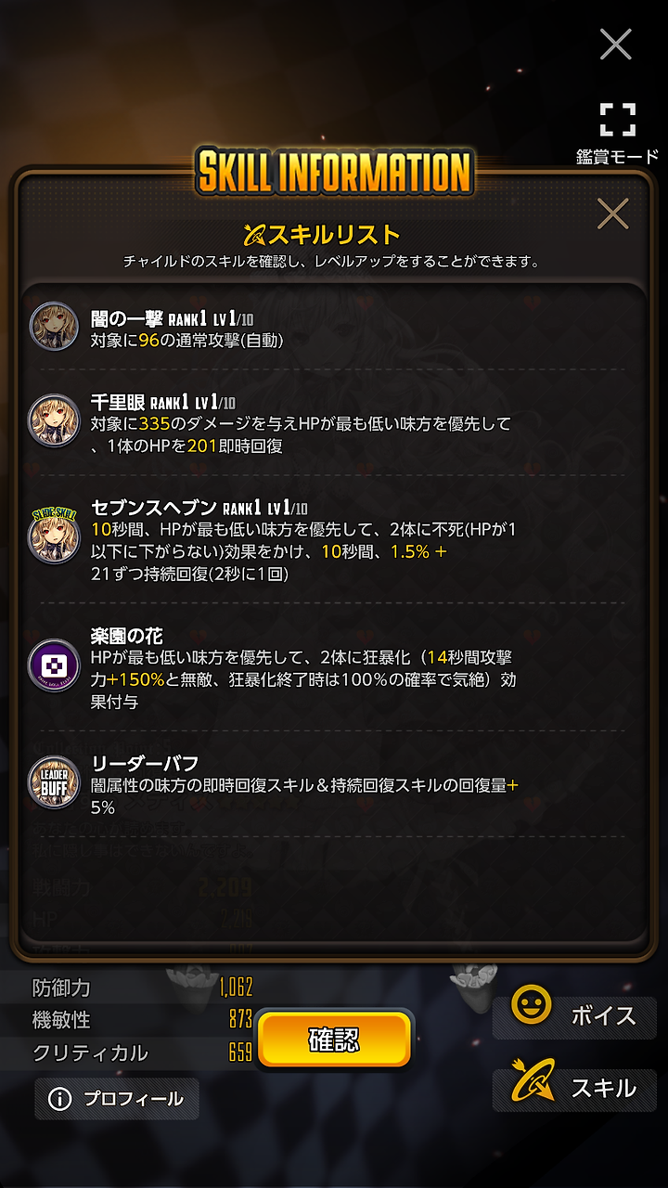Image resolution: width=668 pixels, height=1188 pixels.
Task: Open the プロフィール button
Action: click(x=117, y=1099)
